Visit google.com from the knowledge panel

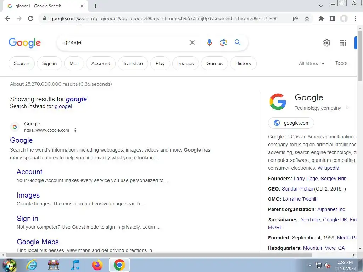click(291, 123)
